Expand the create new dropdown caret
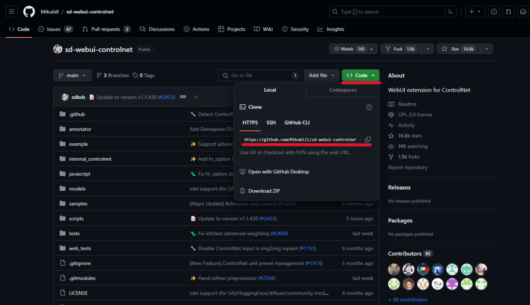The height and width of the screenshot is (305, 530). click(x=479, y=11)
